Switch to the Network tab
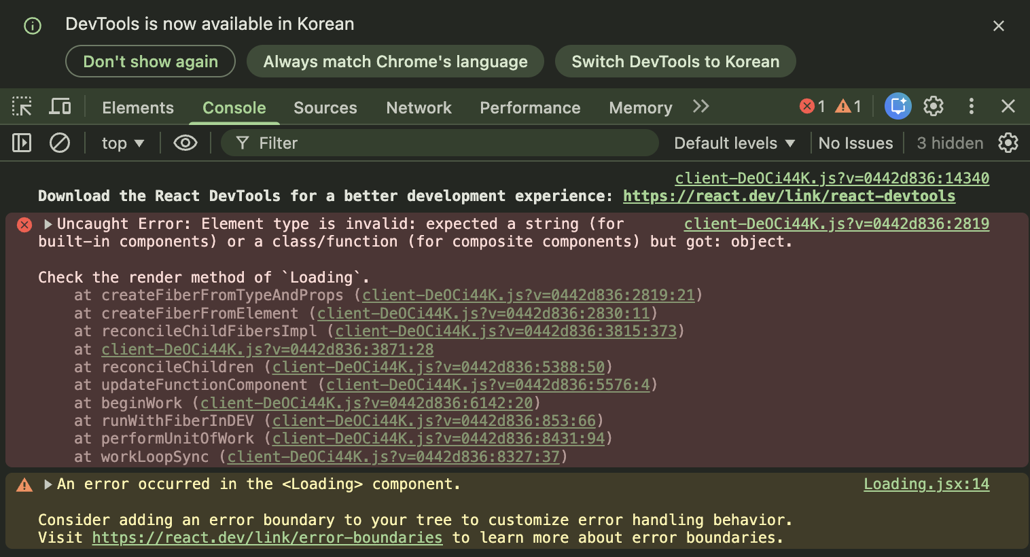The width and height of the screenshot is (1030, 557). click(419, 107)
